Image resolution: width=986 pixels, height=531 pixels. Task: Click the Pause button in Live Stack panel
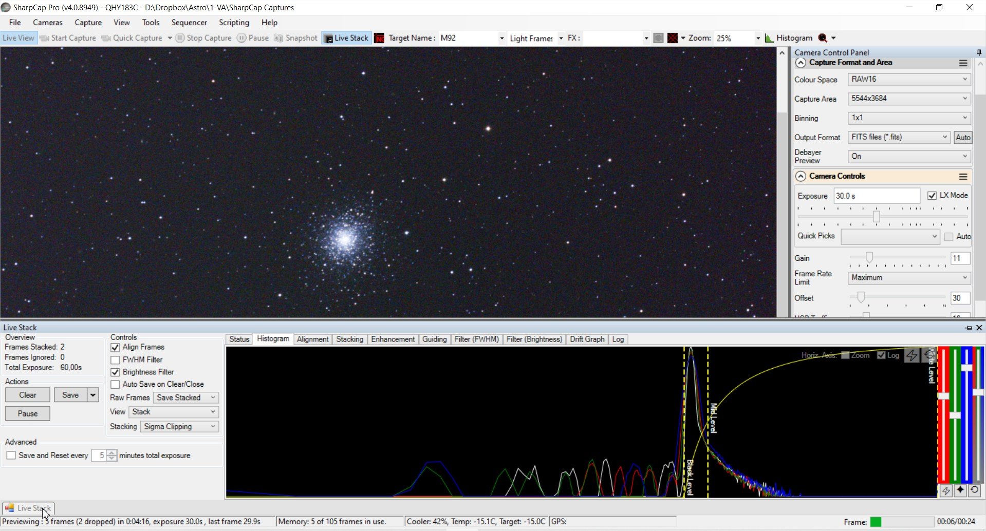(28, 413)
